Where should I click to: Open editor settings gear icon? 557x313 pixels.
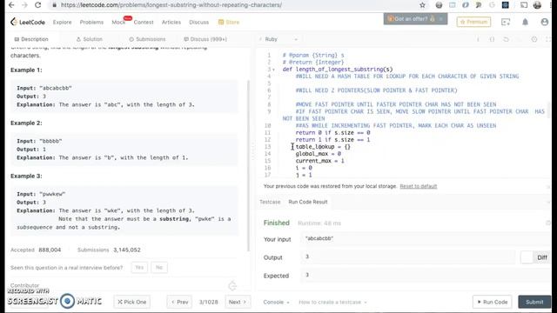tap(534, 39)
